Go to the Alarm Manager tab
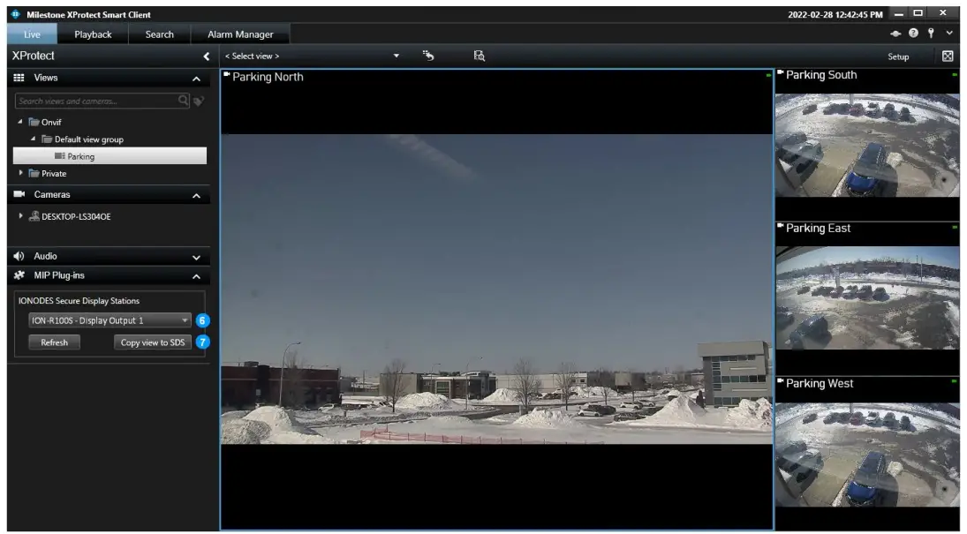The image size is (967, 534). click(240, 34)
